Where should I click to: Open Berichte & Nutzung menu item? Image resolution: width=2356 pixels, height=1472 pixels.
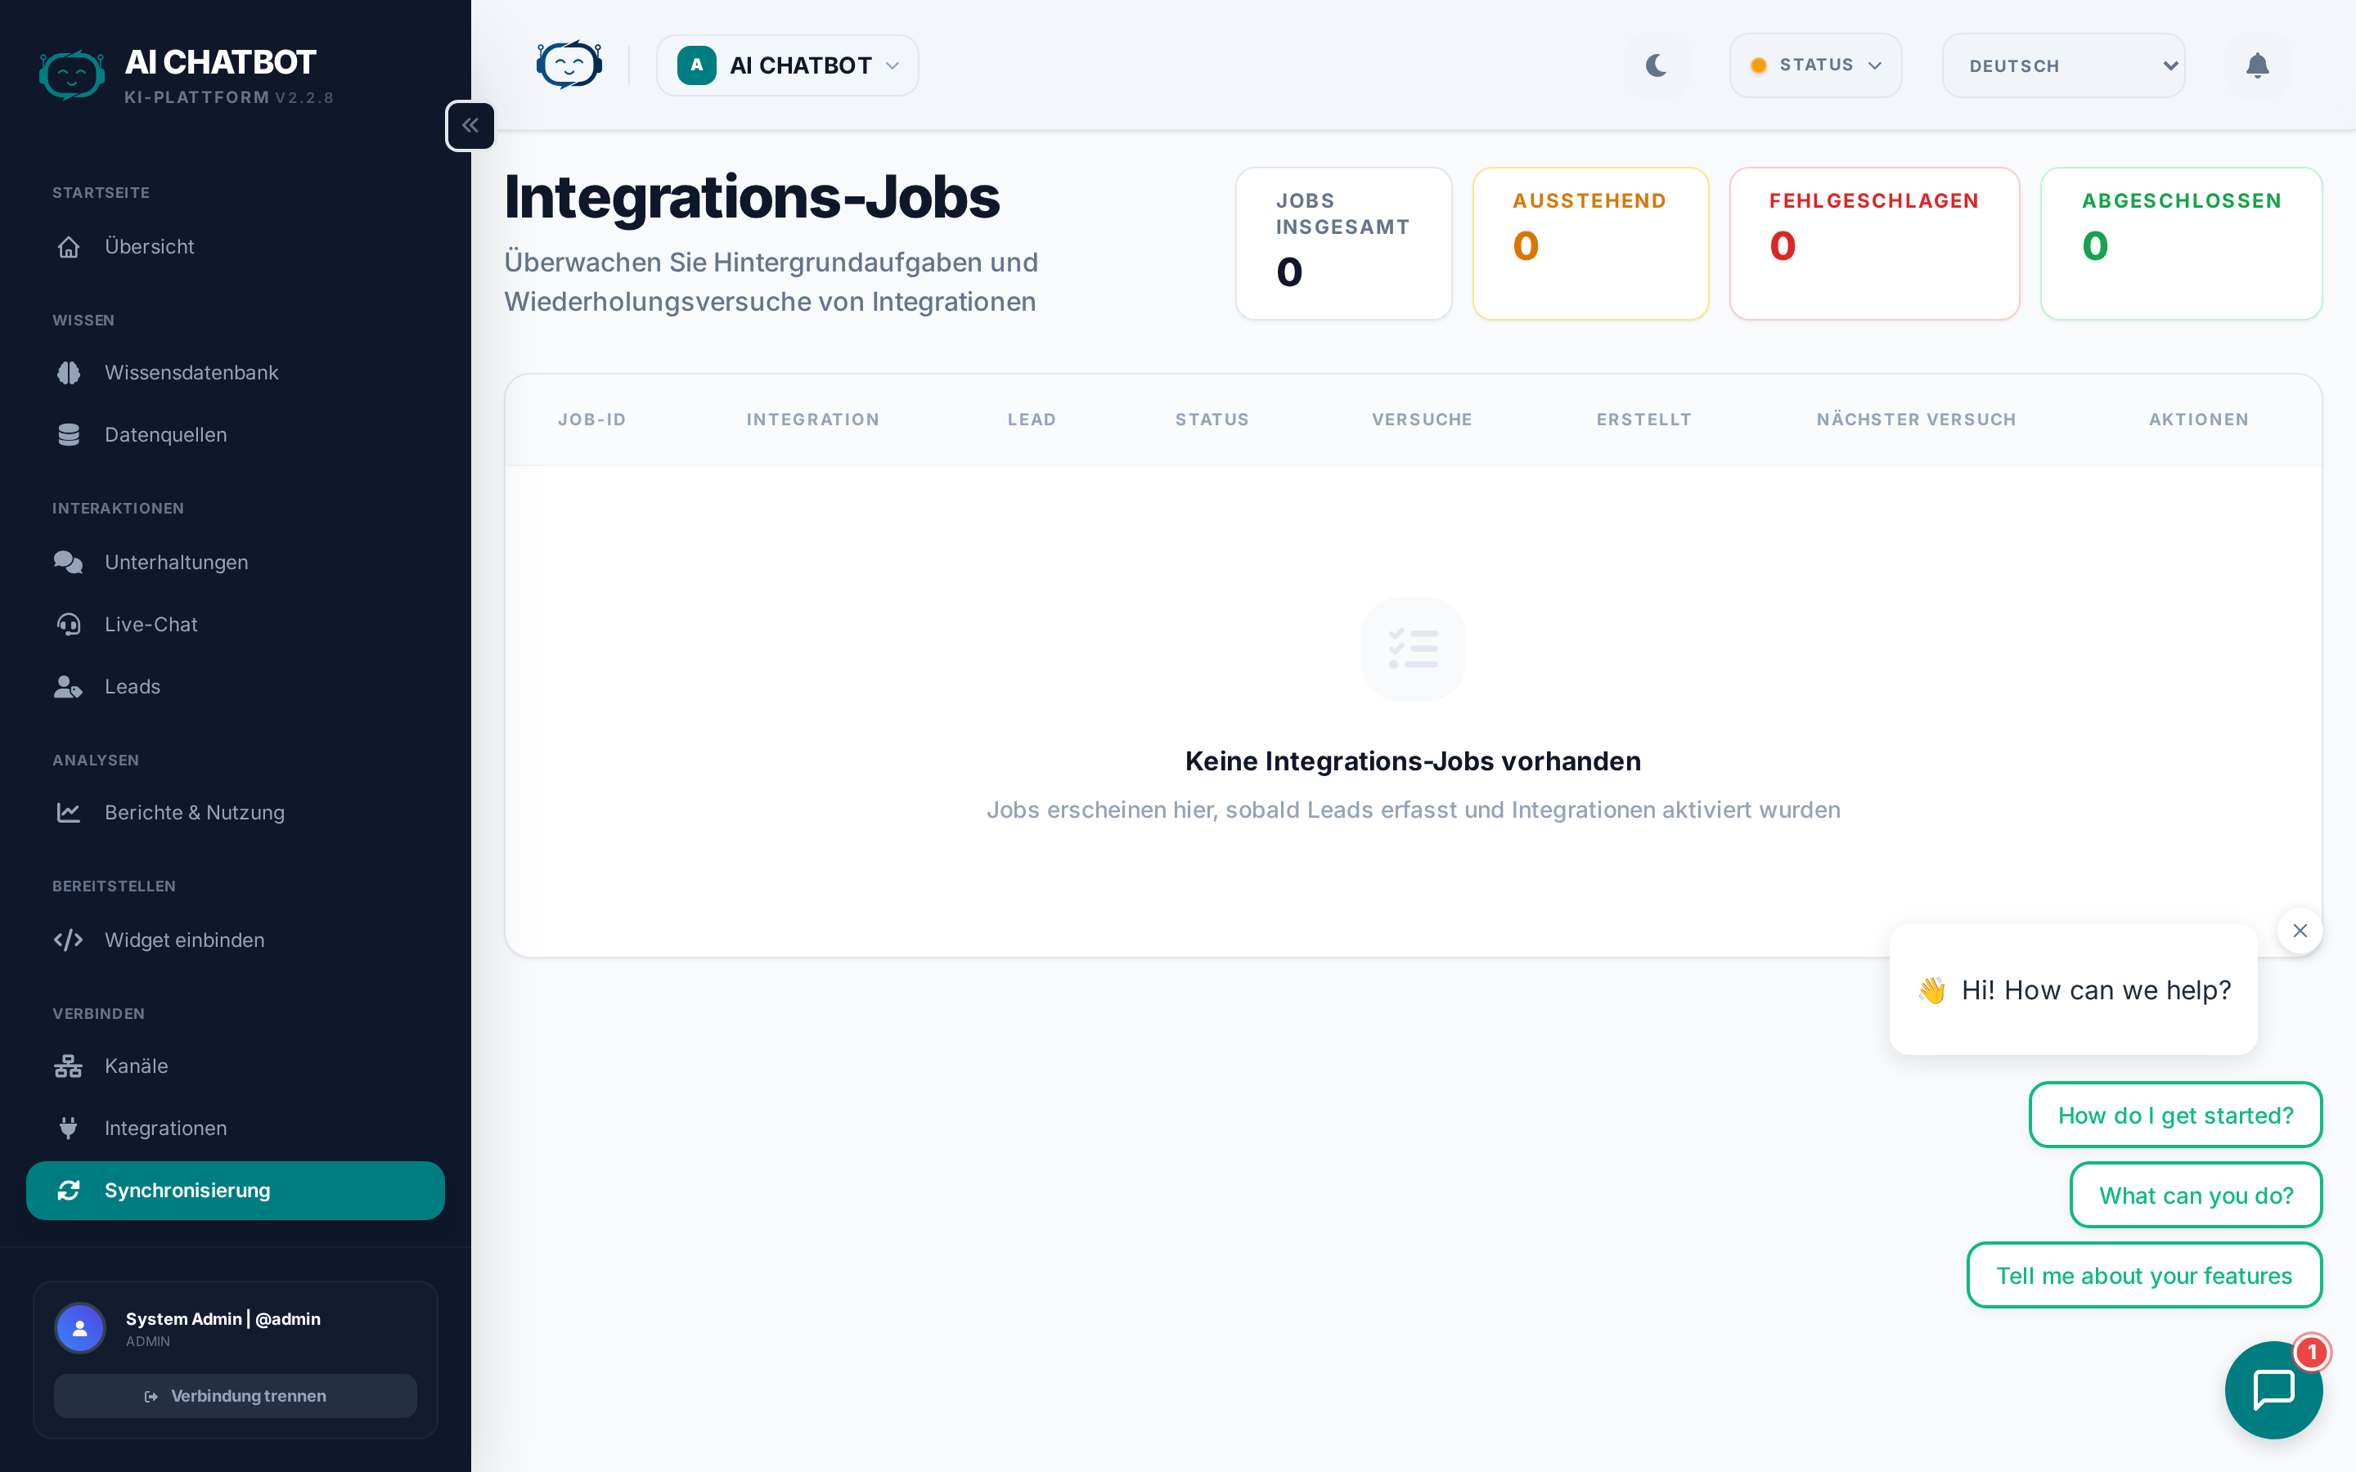194,812
